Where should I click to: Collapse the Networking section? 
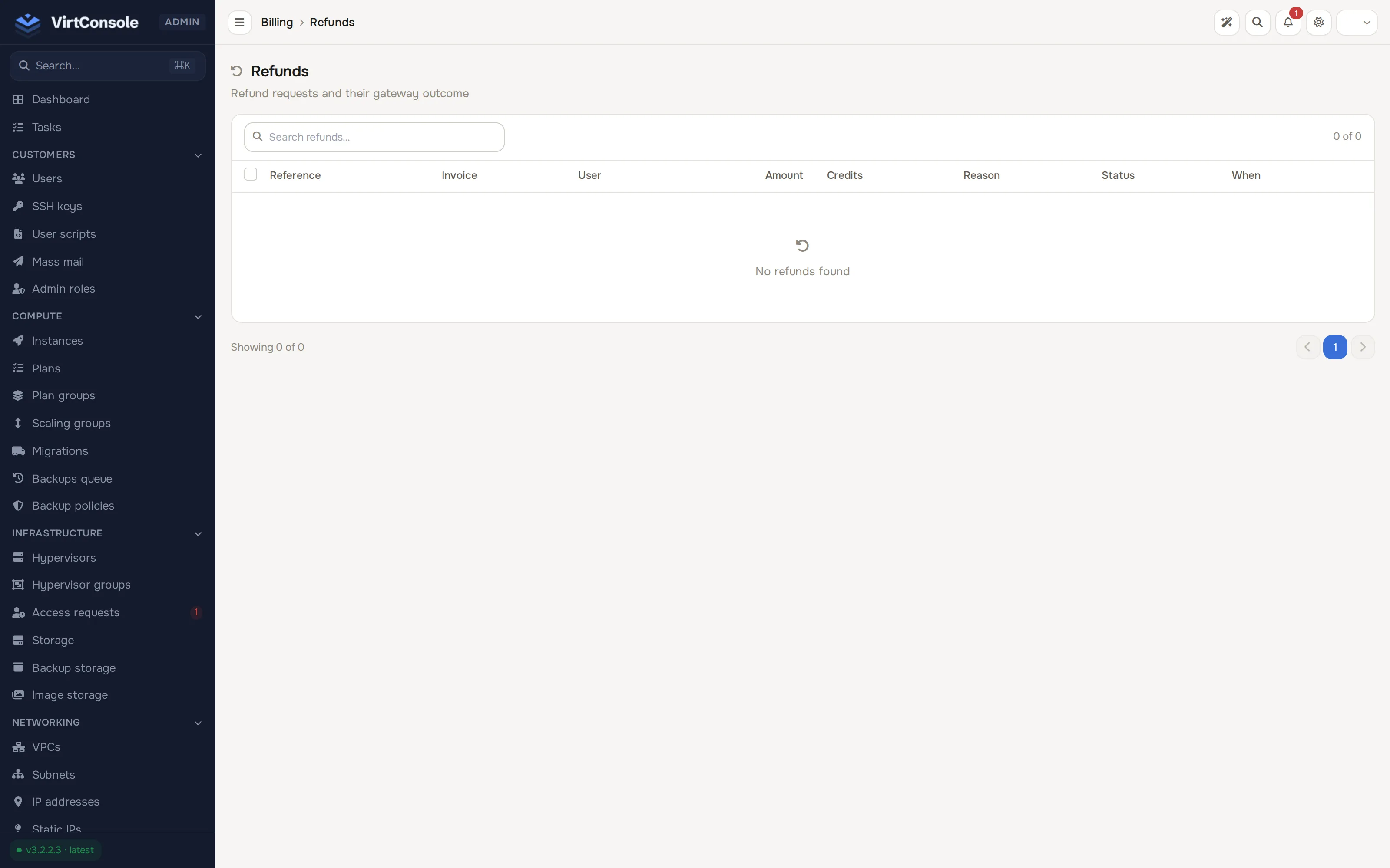tap(198, 723)
